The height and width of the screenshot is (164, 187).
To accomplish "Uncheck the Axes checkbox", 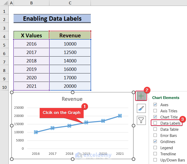I will tap(155, 105).
